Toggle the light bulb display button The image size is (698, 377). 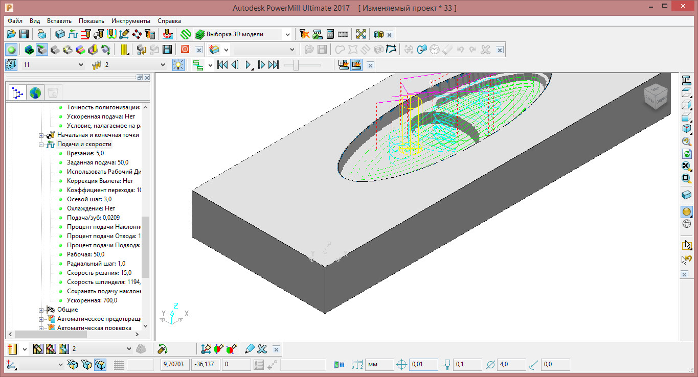(178, 65)
